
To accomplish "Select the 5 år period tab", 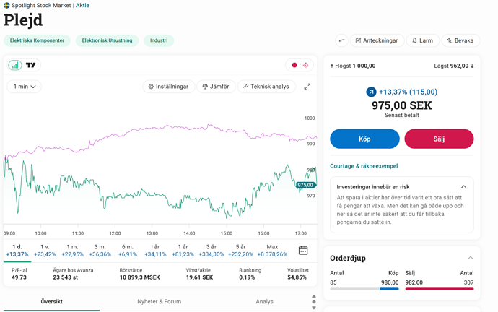I will pyautogui.click(x=241, y=251).
